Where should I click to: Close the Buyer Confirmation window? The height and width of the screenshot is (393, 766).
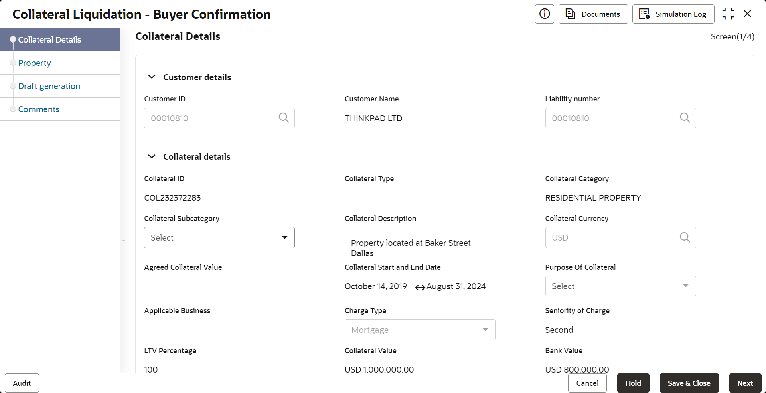tap(748, 14)
